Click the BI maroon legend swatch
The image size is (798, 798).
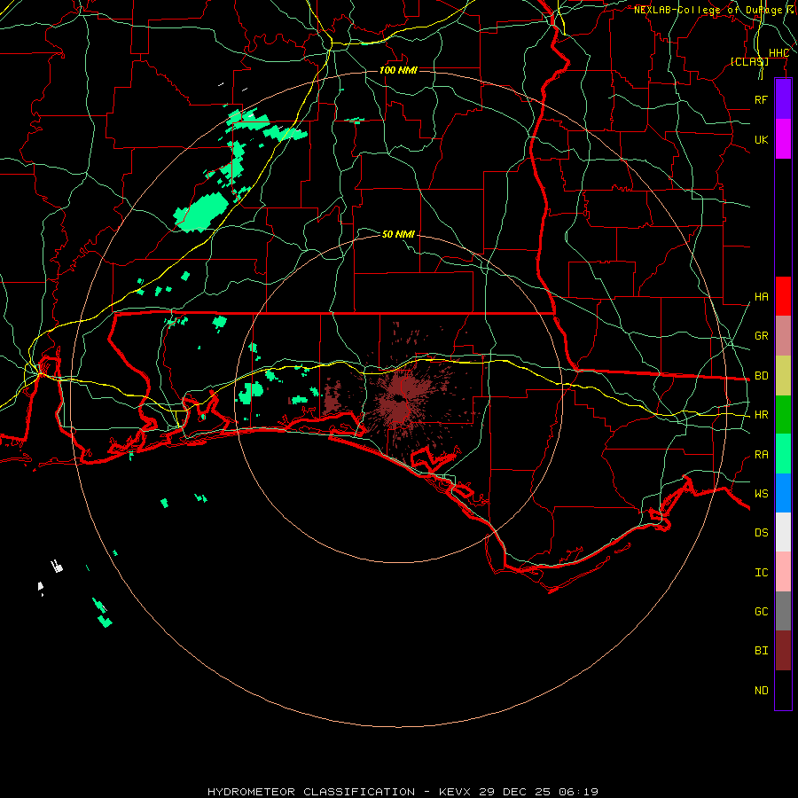point(783,651)
